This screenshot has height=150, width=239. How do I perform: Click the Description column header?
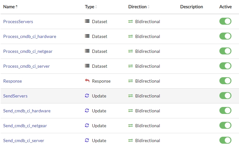tap(191, 7)
